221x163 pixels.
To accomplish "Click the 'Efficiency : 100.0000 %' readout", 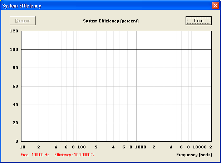I will (74, 155).
